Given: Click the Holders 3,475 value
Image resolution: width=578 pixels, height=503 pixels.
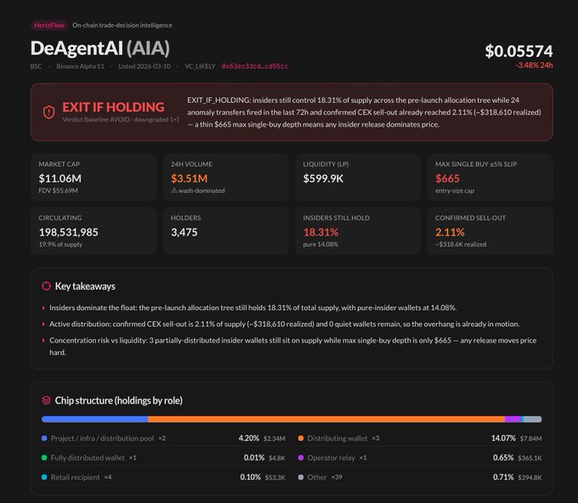Looking at the screenshot, I should 184,232.
